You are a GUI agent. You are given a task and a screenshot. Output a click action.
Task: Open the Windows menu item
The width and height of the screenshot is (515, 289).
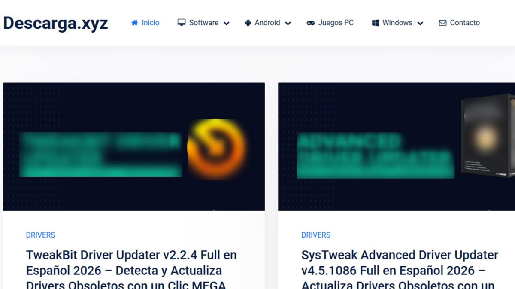click(397, 23)
